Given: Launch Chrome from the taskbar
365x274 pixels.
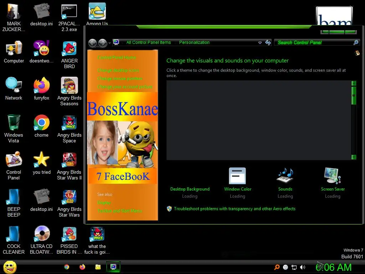Looking at the screenshot, I should 67,267.
